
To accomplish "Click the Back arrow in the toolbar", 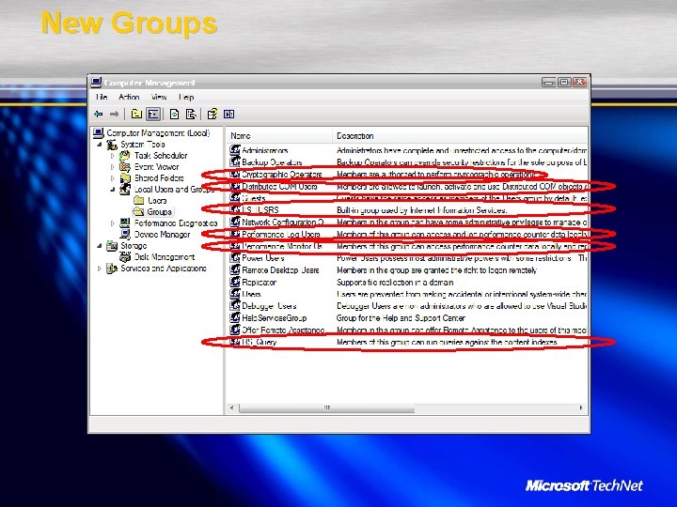I will (x=99, y=114).
